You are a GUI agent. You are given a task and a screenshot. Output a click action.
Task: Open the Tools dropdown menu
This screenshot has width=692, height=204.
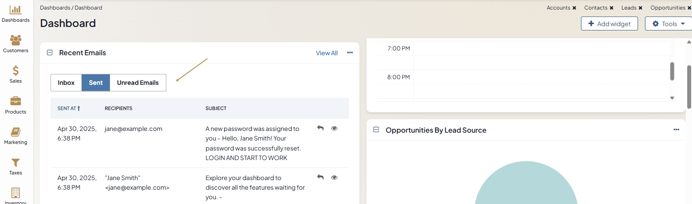(x=668, y=23)
